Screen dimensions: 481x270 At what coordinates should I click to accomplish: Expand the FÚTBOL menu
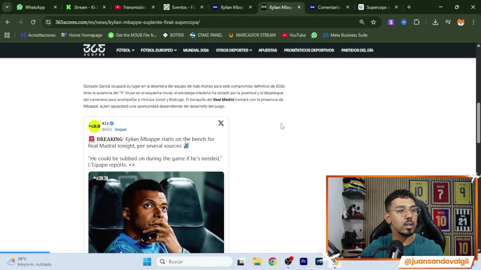(125, 50)
